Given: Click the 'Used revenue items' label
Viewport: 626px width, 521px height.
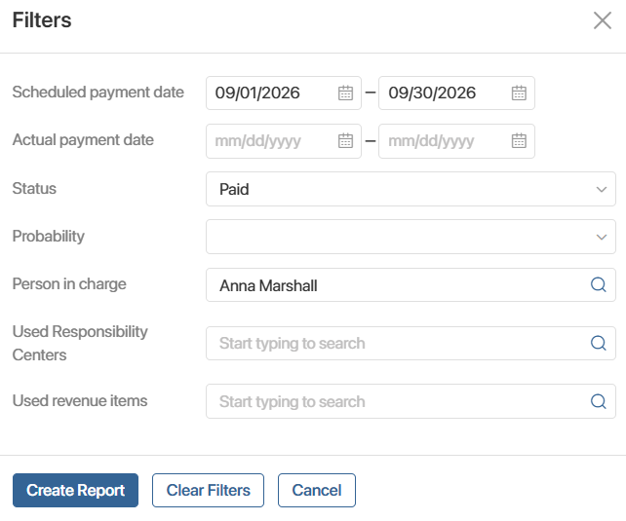Looking at the screenshot, I should point(80,400).
